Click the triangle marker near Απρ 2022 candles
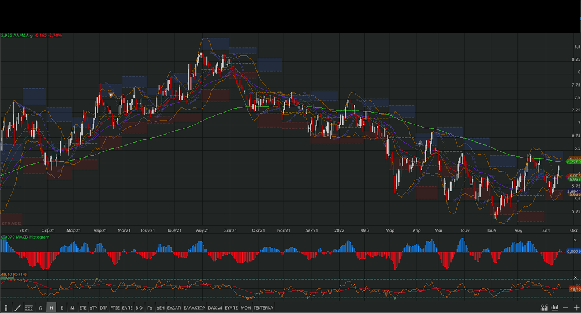The height and width of the screenshot is (313, 581). click(x=420, y=143)
